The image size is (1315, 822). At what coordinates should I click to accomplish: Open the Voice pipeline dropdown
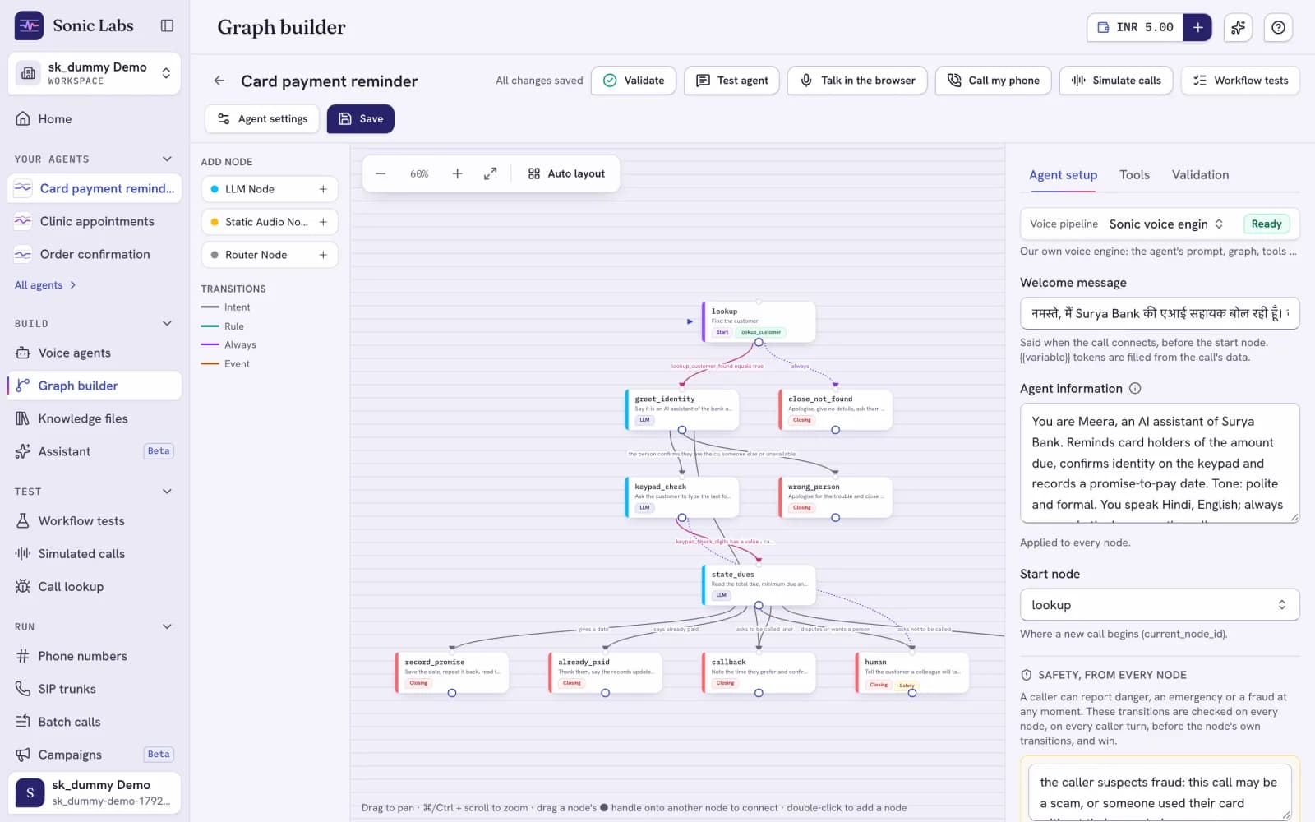point(1167,224)
